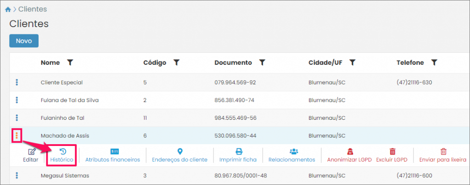Open the filter on the Nome column
The image size is (470, 185).
click(70, 62)
